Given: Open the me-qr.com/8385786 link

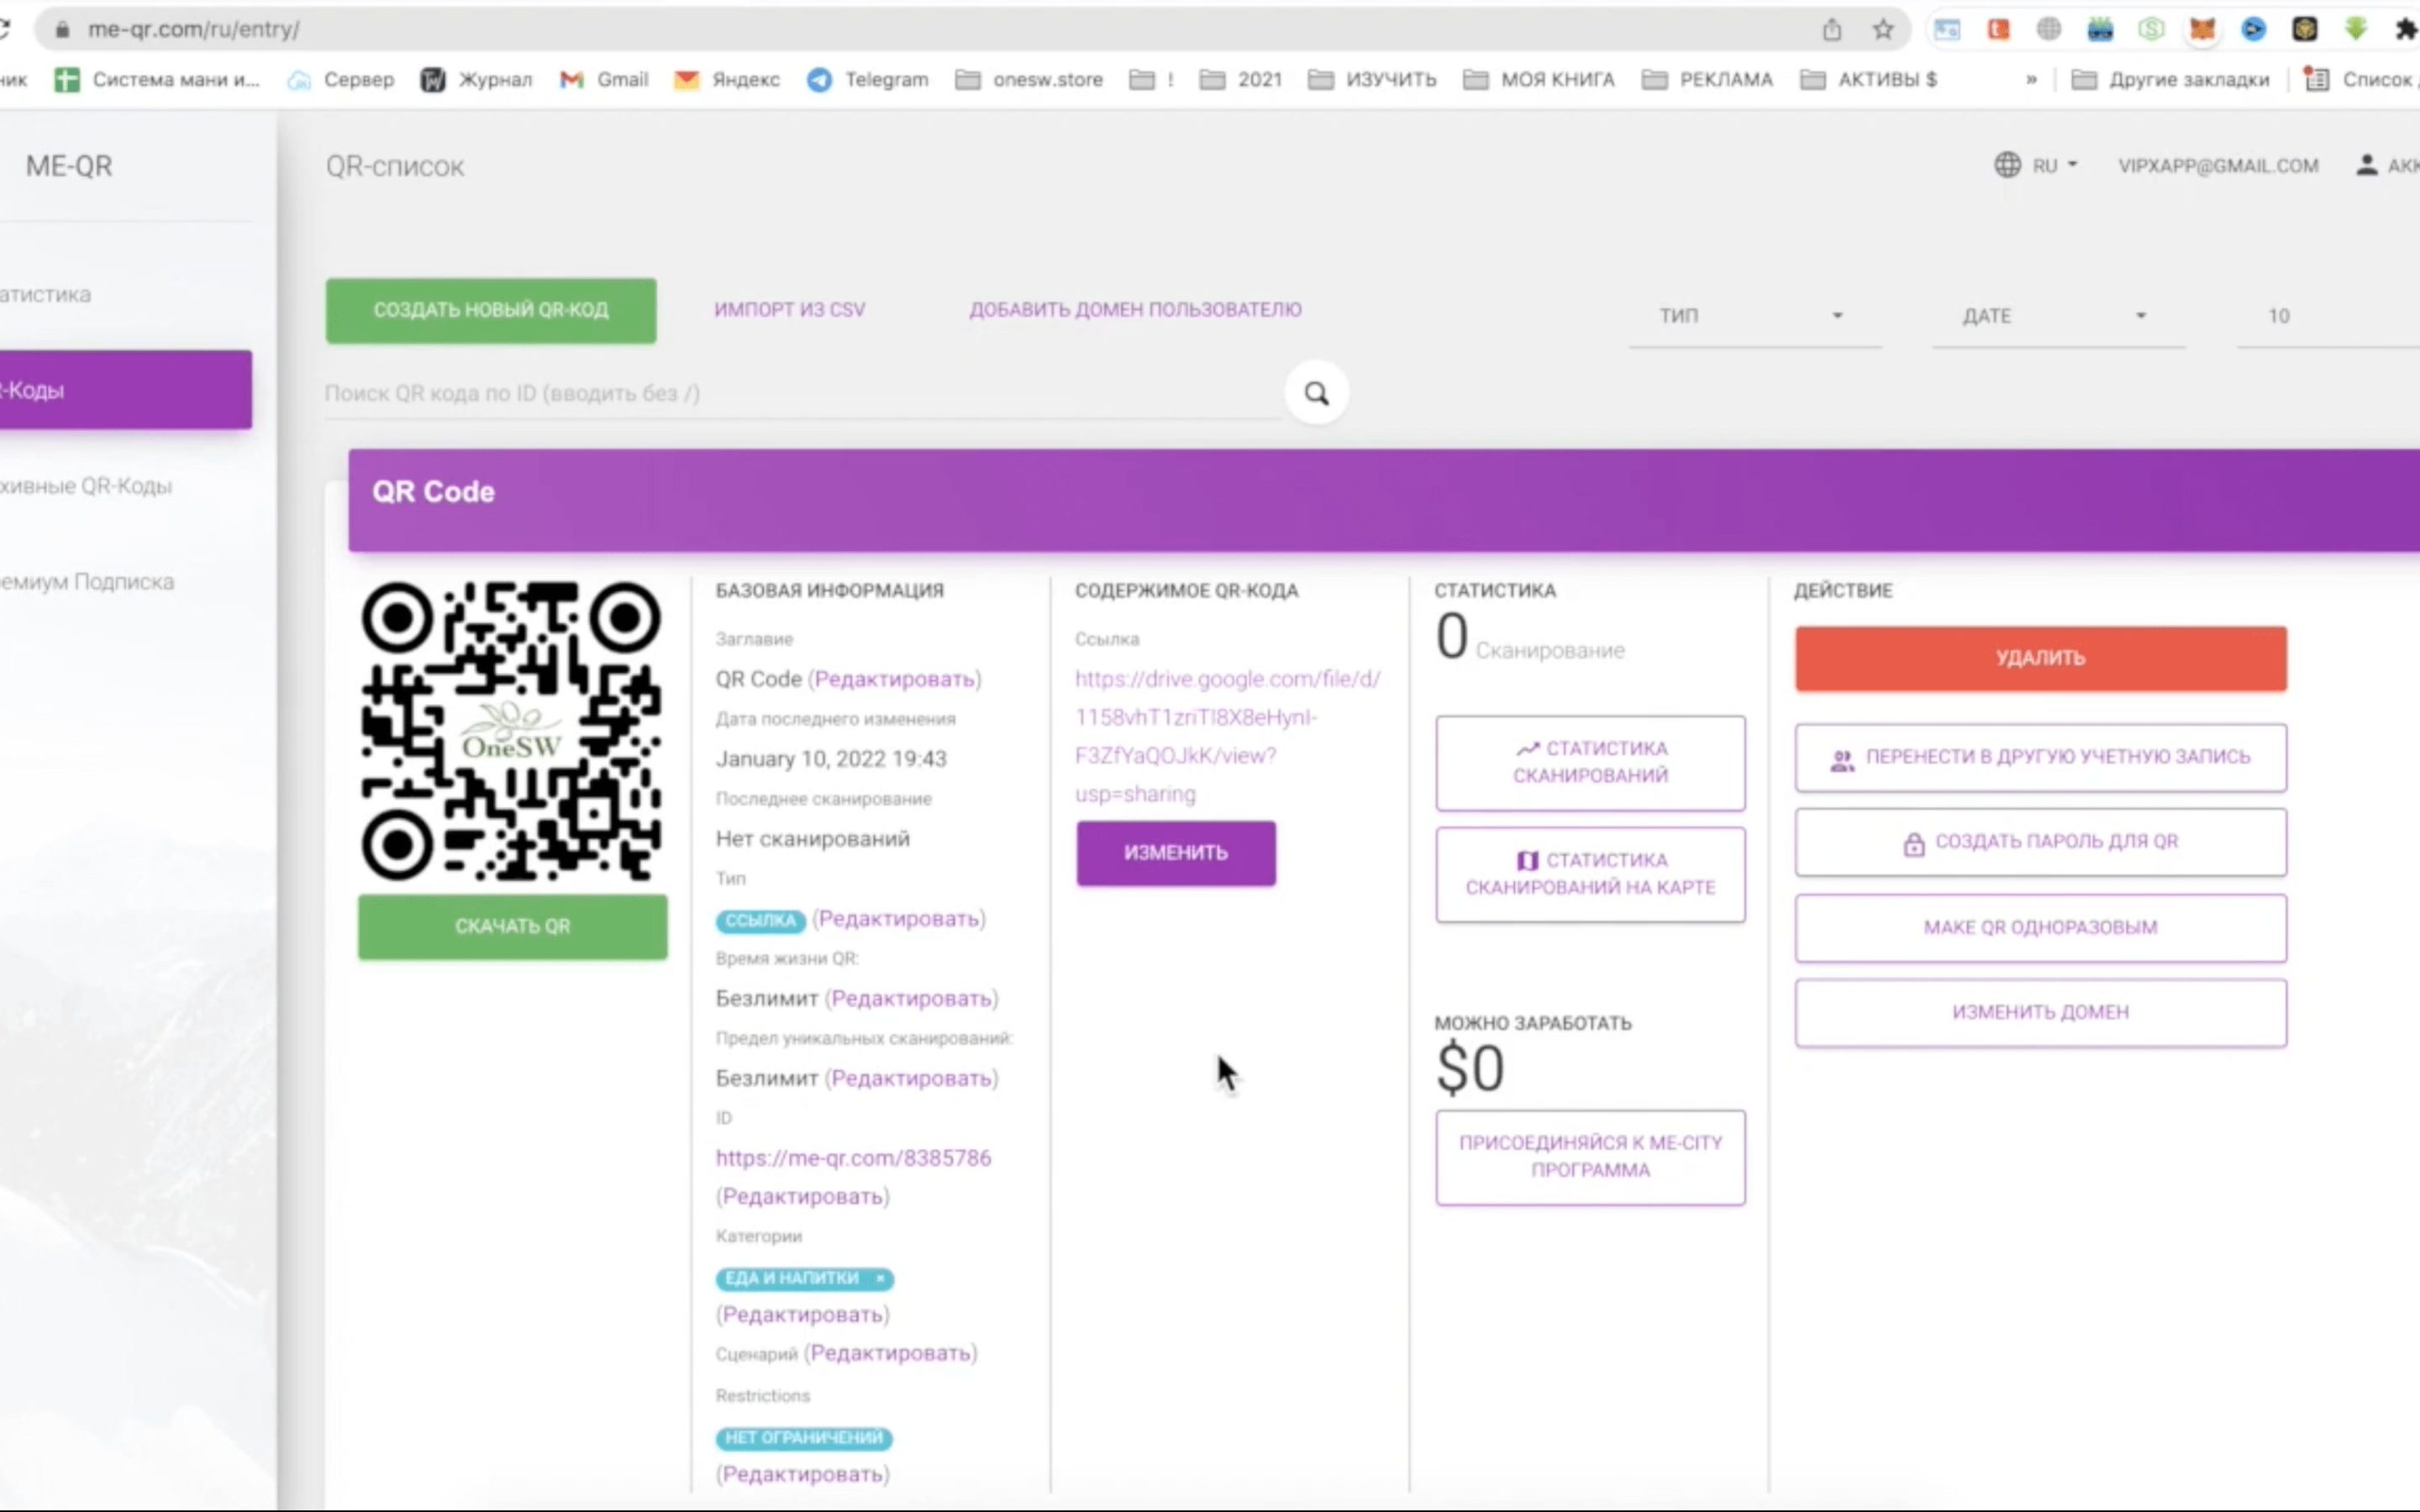Looking at the screenshot, I should point(853,1158).
